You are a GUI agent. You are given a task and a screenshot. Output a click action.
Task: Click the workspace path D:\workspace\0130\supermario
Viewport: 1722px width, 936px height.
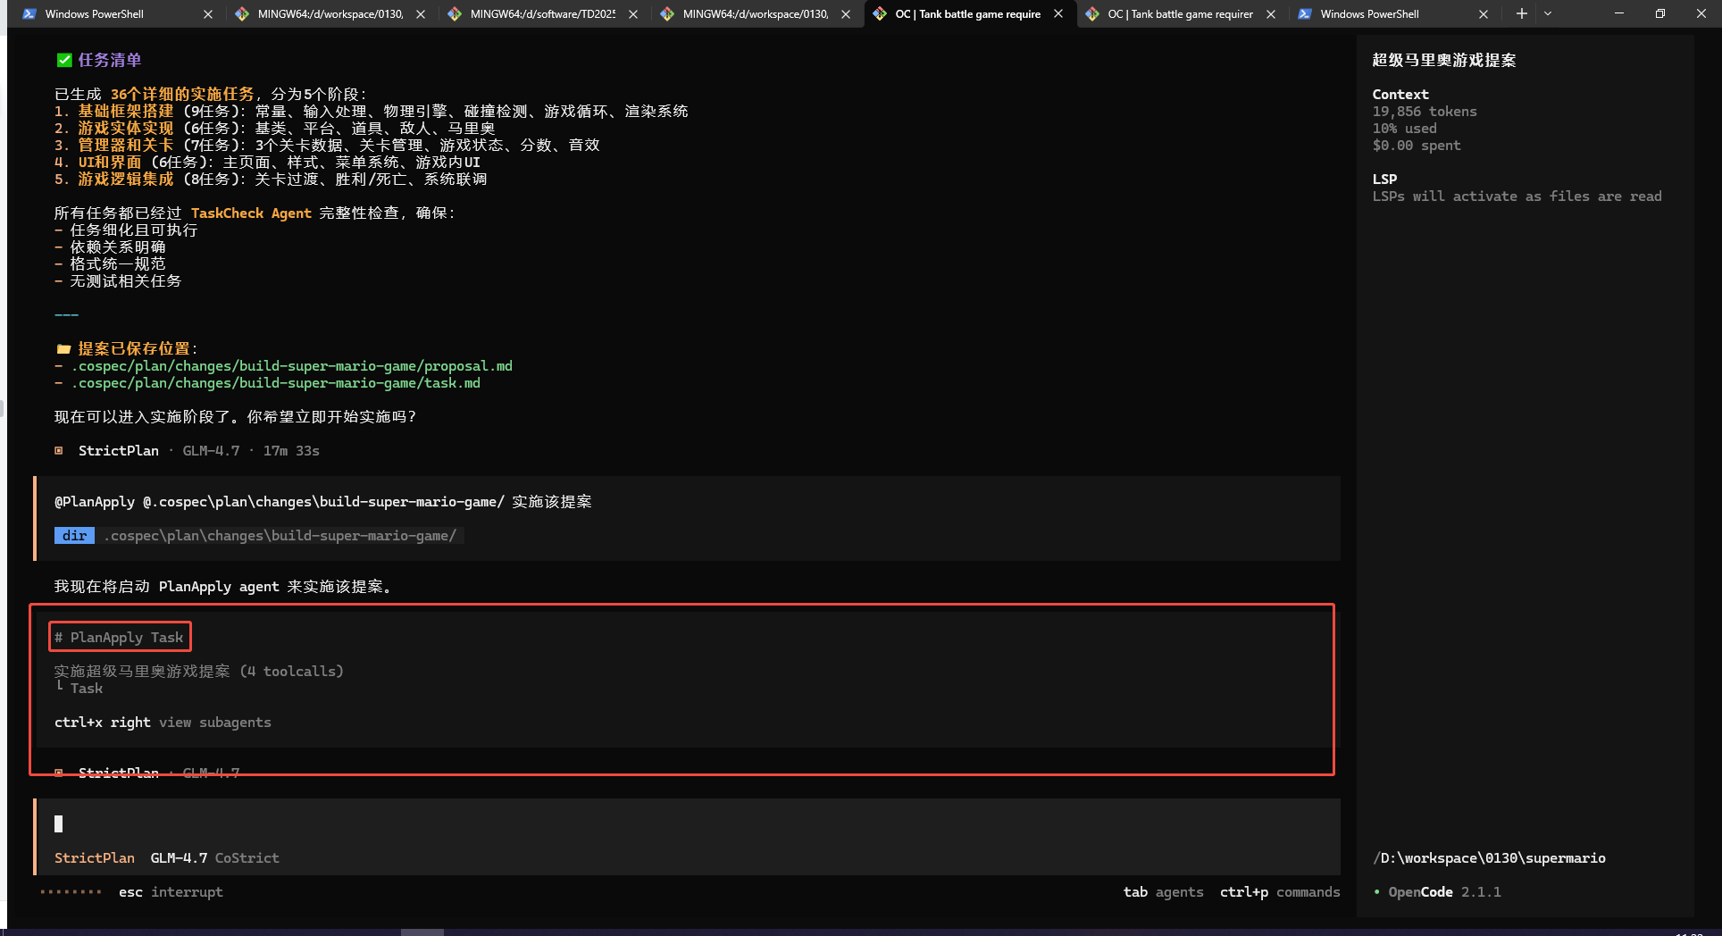[x=1489, y=858]
